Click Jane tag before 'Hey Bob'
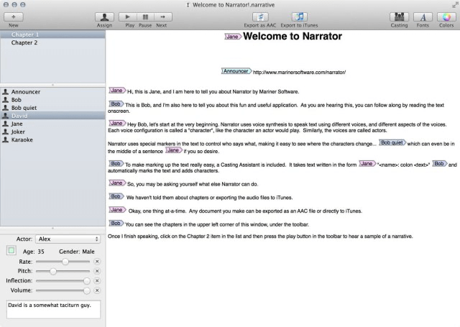The height and width of the screenshot is (327, 460). (117, 124)
